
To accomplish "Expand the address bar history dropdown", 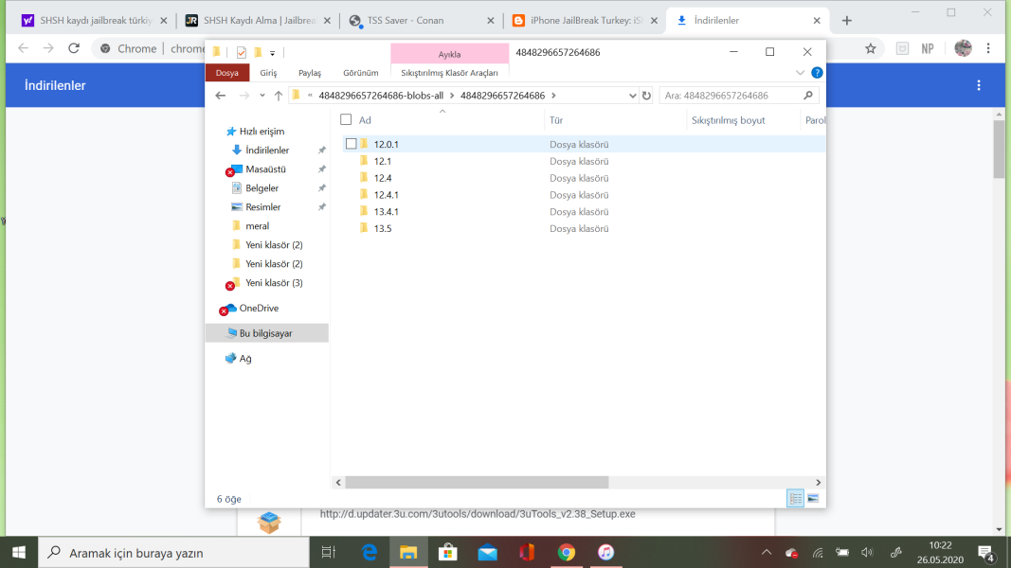I will coord(633,96).
